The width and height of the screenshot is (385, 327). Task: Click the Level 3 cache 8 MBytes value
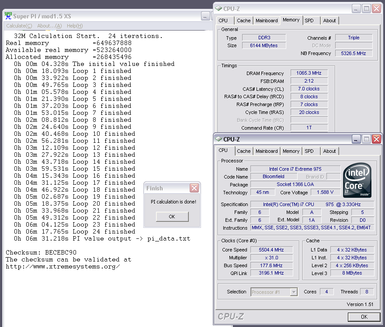point(352,273)
